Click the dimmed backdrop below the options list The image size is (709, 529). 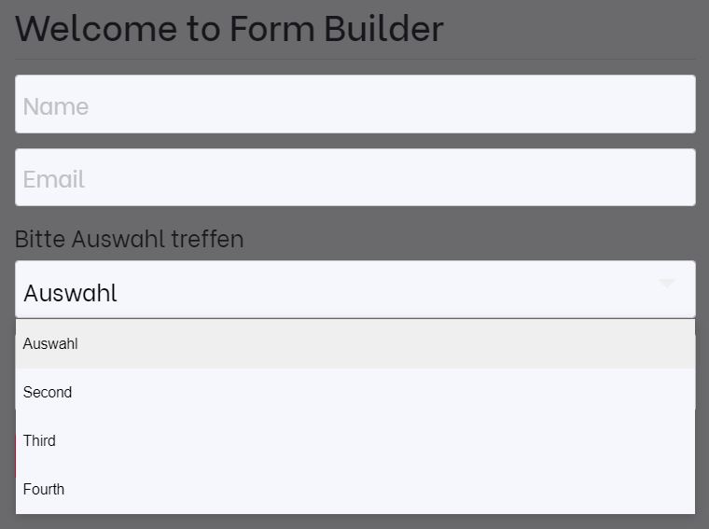354,522
